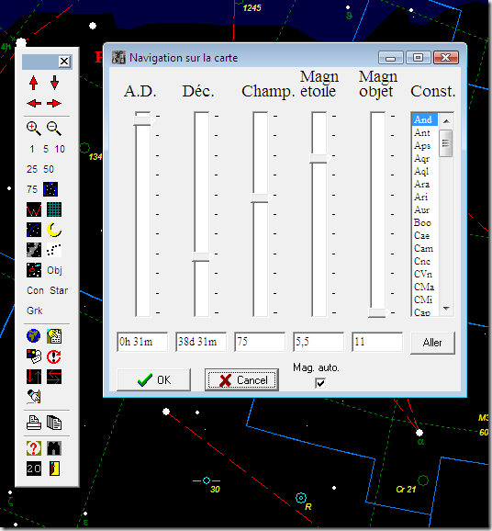The width and height of the screenshot is (492, 531).
Task: Click the star magnitude field showing 5,5
Action: click(x=319, y=342)
